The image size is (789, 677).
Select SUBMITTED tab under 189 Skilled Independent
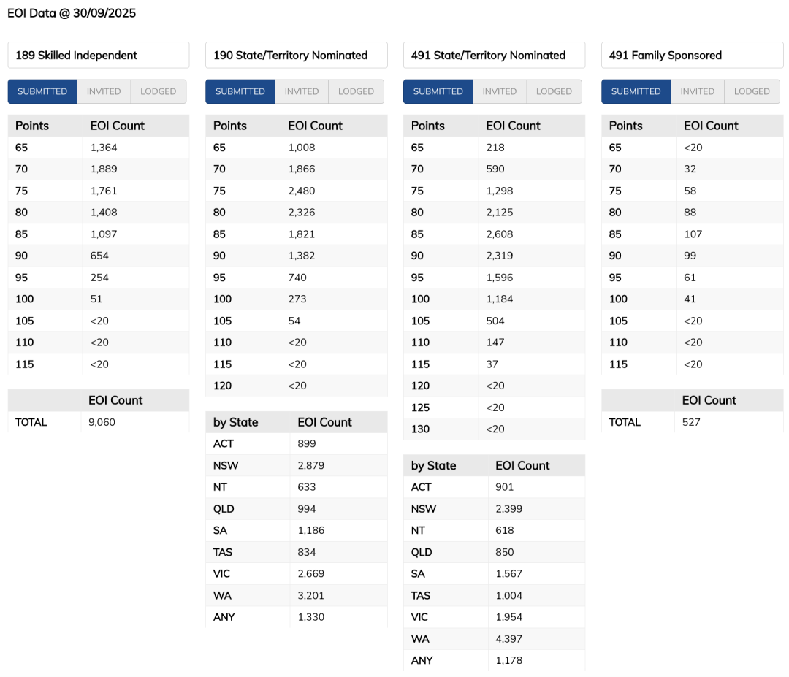[x=42, y=91]
